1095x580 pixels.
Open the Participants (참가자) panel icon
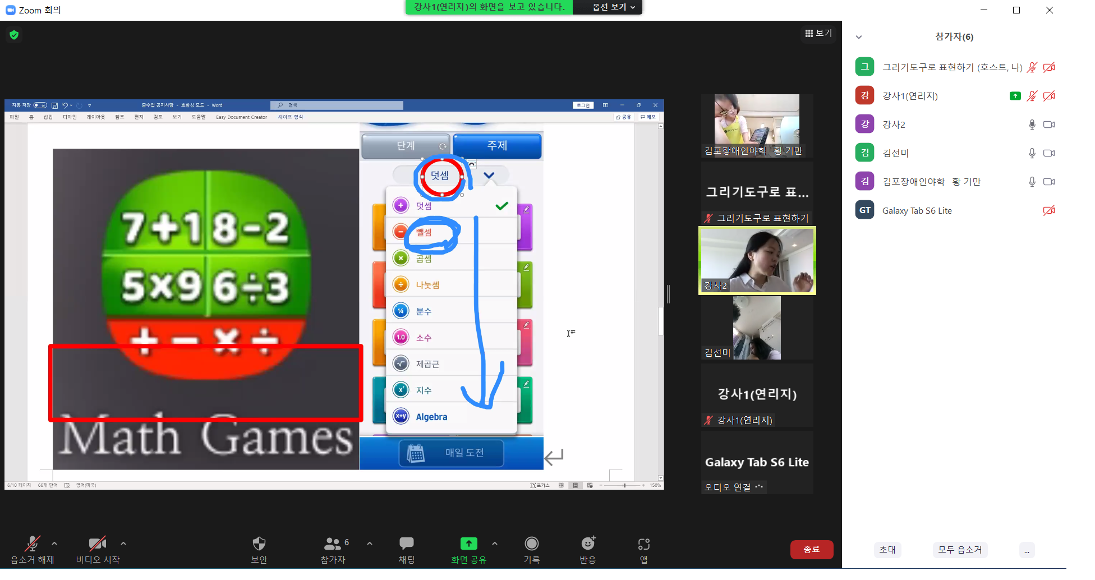pos(333,544)
